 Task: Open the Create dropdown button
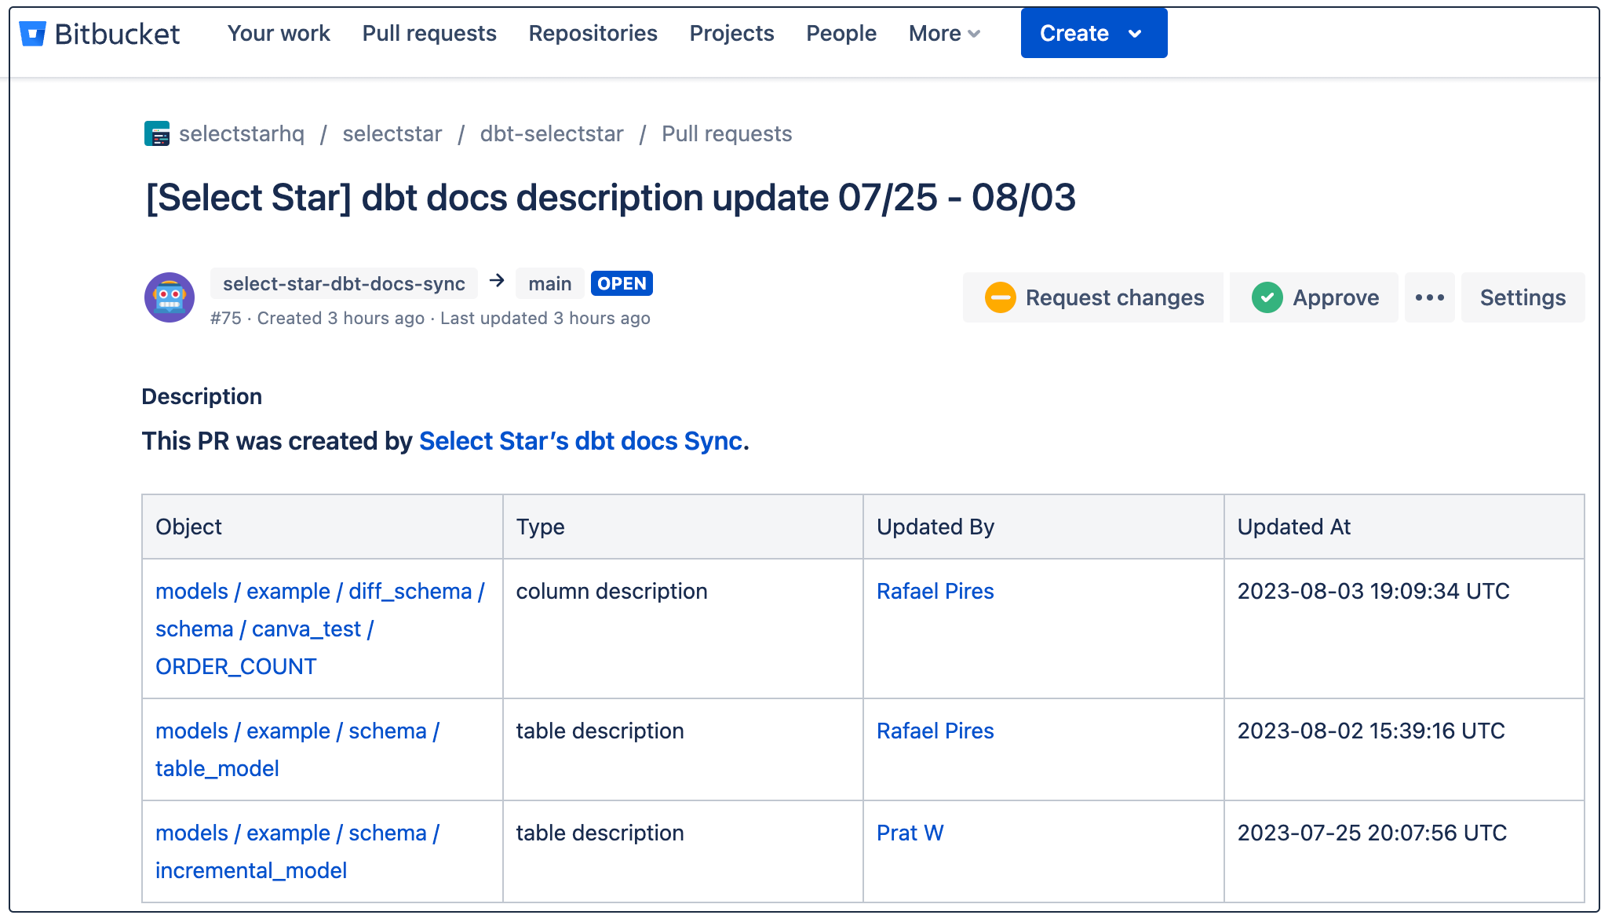(1093, 34)
